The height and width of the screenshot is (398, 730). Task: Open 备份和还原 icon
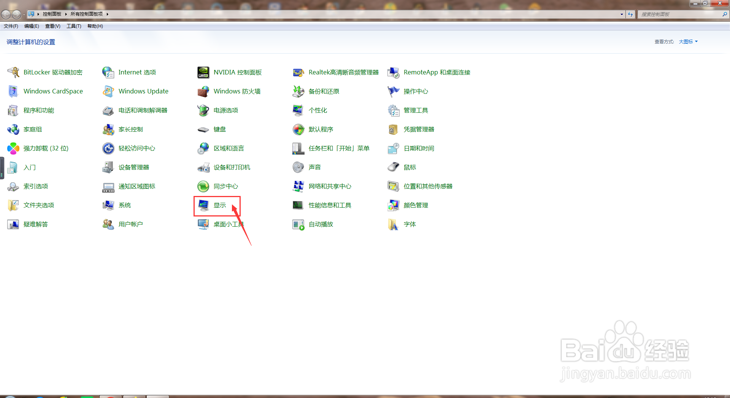click(298, 91)
